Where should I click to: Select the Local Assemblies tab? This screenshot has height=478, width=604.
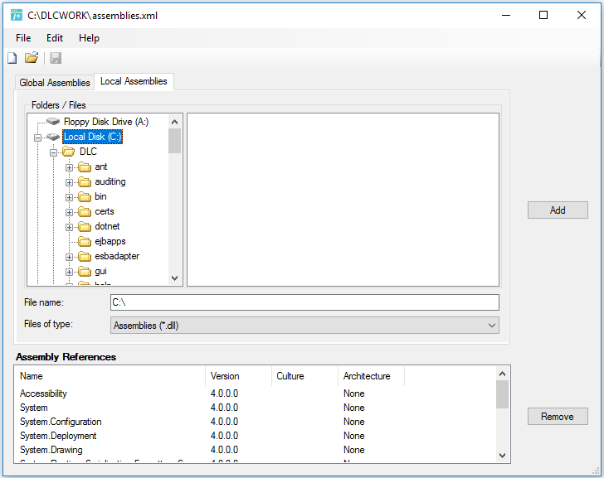click(134, 81)
